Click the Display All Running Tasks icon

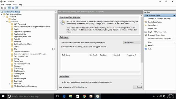pos(146,32)
